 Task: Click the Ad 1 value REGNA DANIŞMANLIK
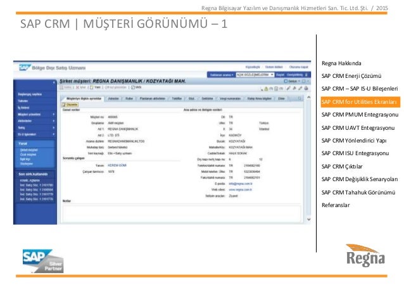pos(123,129)
